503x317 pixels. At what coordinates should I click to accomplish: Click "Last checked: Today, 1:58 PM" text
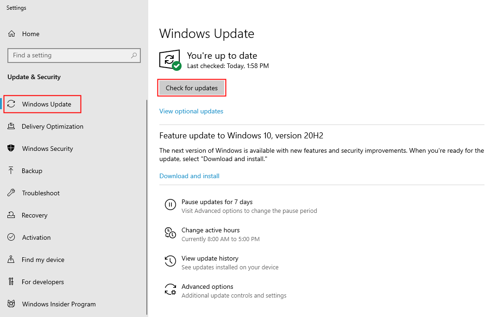click(x=228, y=66)
